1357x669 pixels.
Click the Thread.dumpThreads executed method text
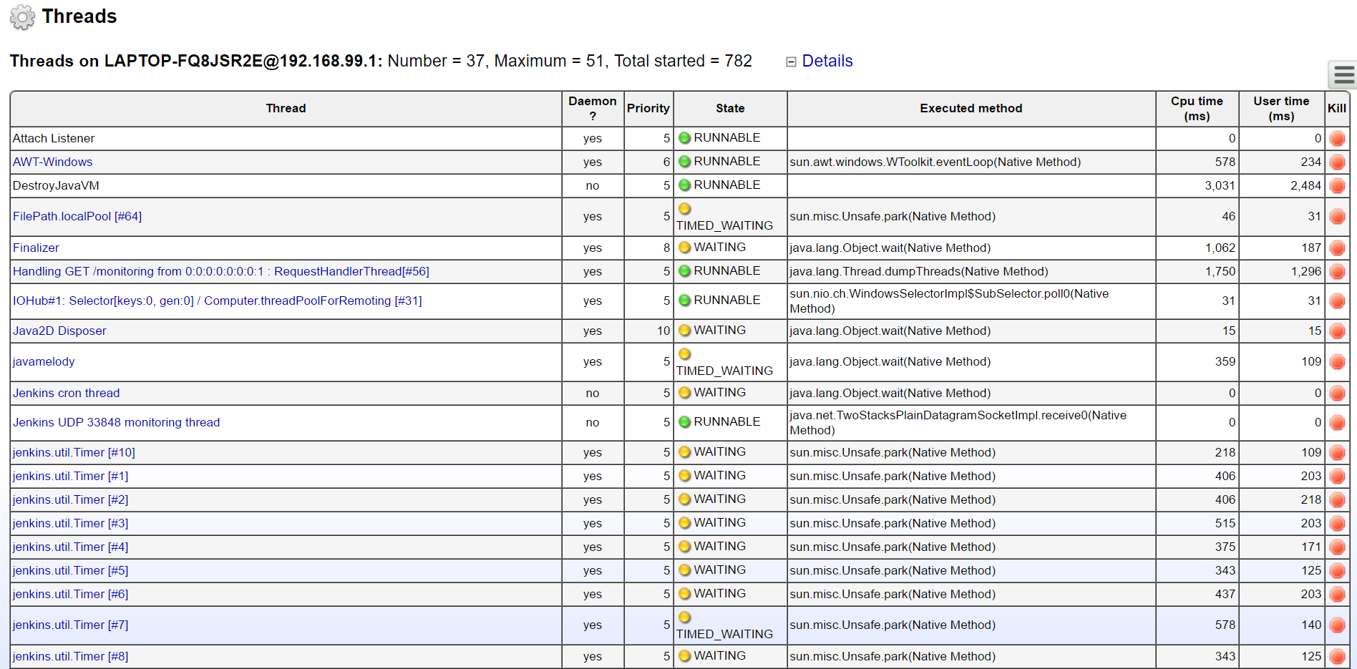click(918, 272)
